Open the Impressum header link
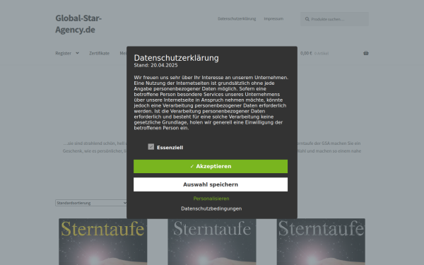Screen dimensions: 424x265 click(x=273, y=18)
